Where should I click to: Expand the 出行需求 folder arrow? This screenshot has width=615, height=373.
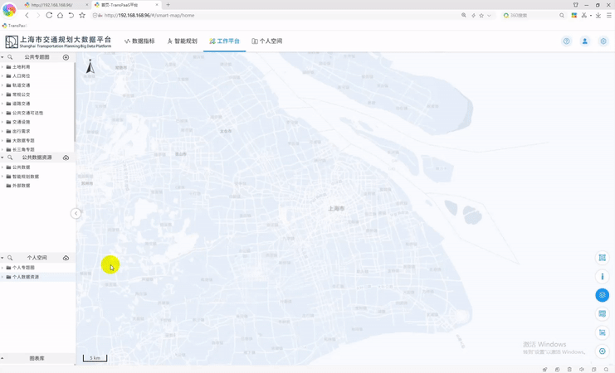point(2,131)
